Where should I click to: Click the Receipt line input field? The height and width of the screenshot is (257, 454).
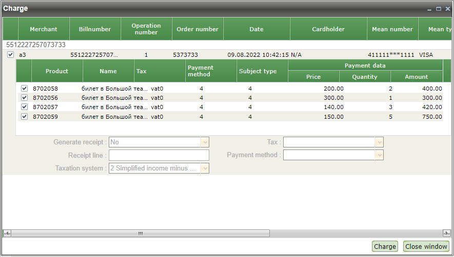coord(159,155)
